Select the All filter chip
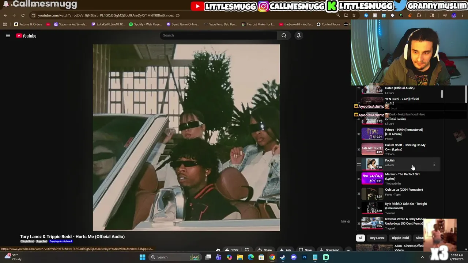 point(361,238)
